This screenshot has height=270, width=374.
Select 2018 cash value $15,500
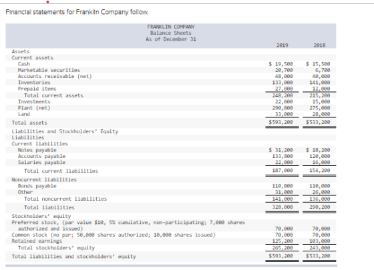318,64
